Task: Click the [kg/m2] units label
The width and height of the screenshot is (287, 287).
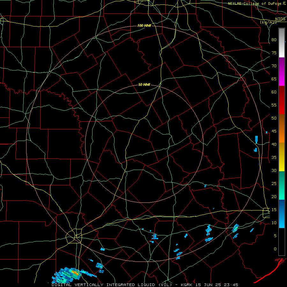Action: (x=268, y=22)
